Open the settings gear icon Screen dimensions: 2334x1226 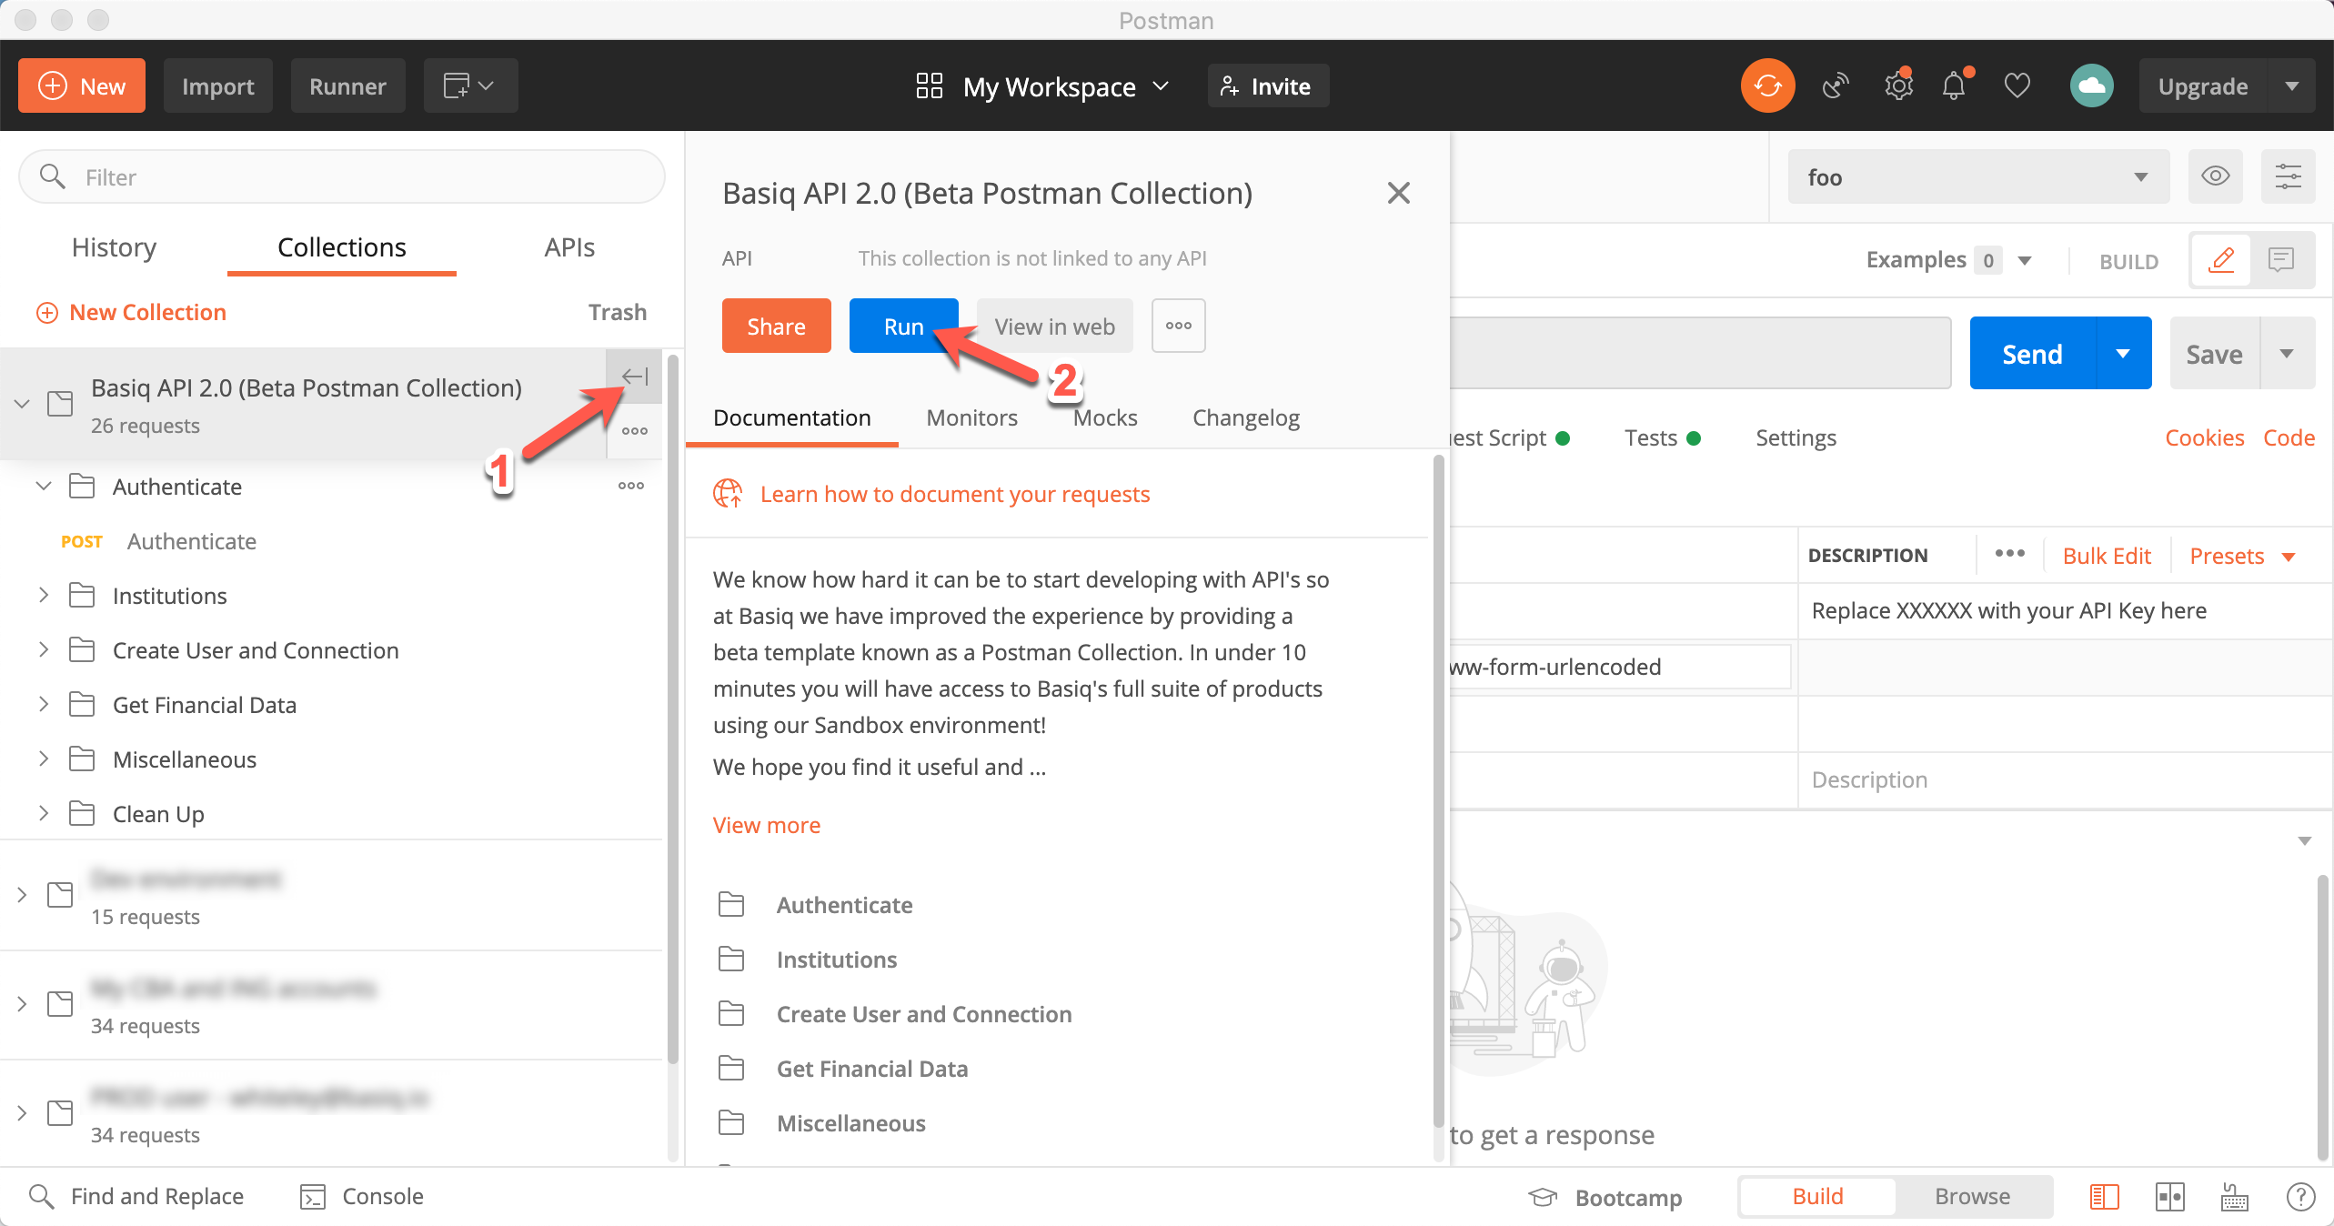pos(1898,86)
